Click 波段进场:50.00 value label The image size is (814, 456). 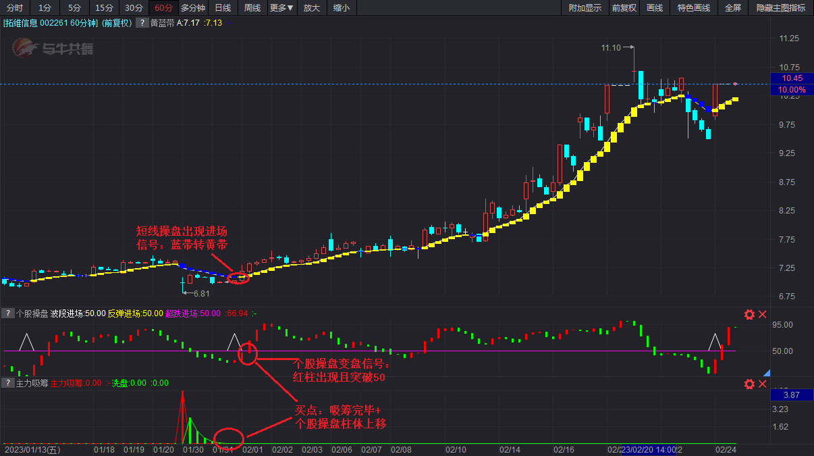click(x=78, y=313)
